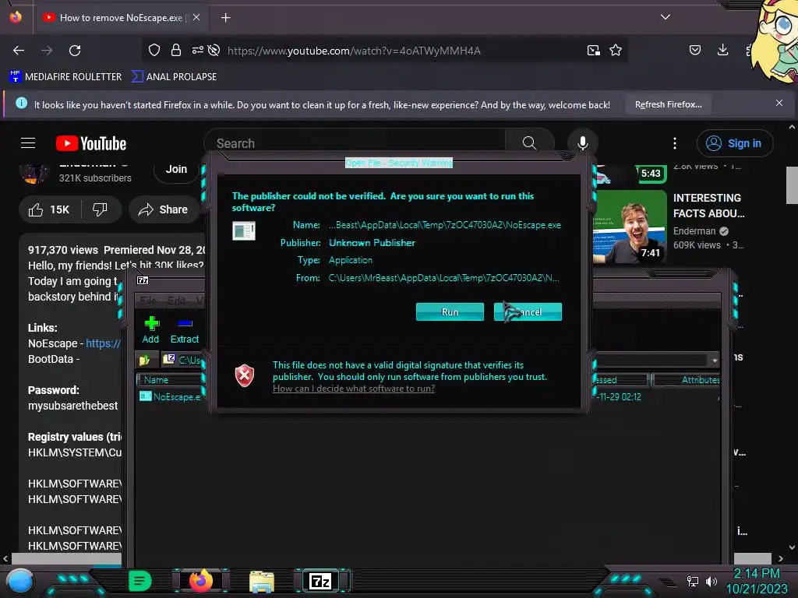This screenshot has height=598, width=798.
Task: Sort 7-Zip list by Attributes column
Action: tap(686, 380)
